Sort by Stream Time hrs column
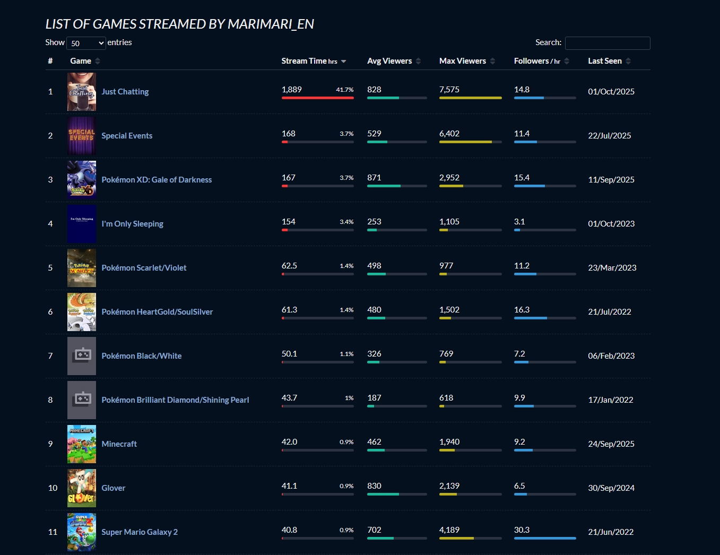The width and height of the screenshot is (720, 555). [x=314, y=61]
